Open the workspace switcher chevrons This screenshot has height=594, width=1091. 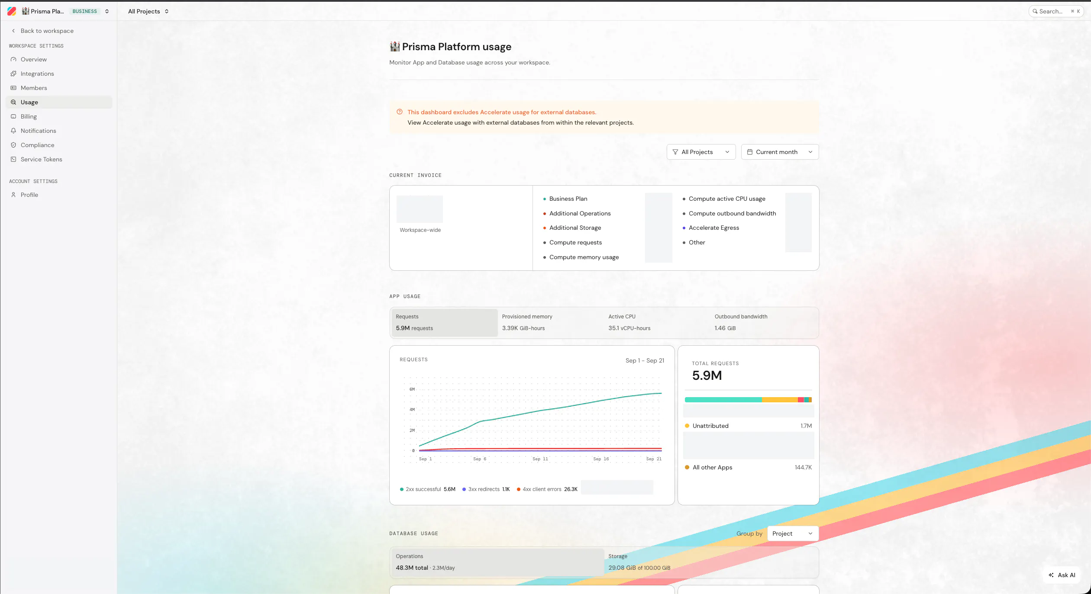pyautogui.click(x=107, y=11)
